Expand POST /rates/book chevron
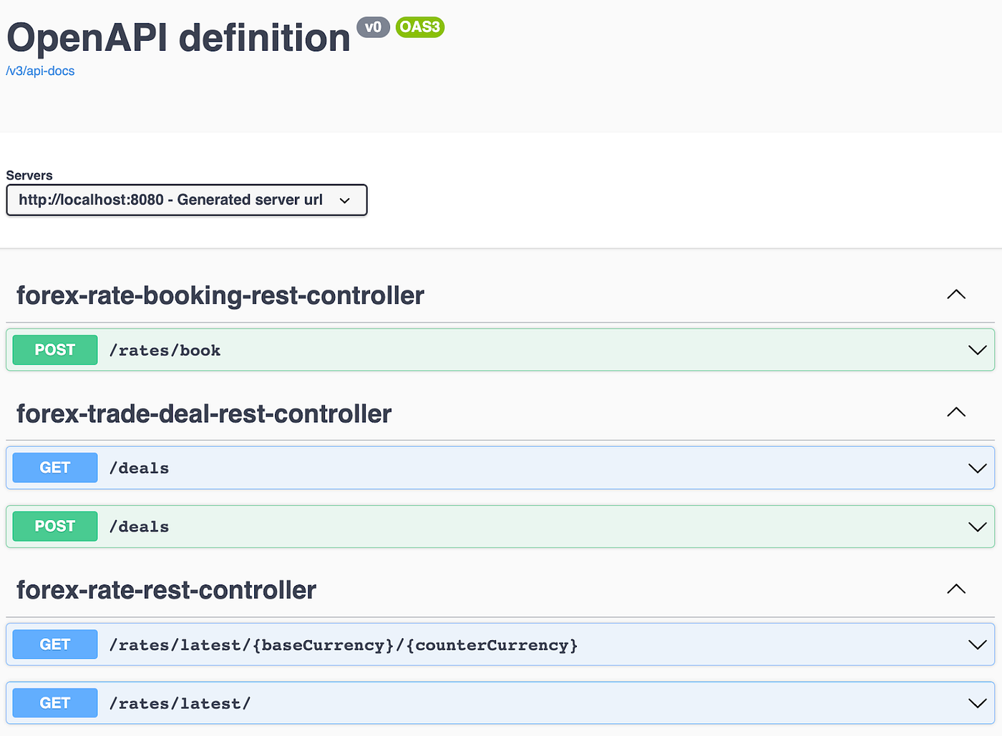Viewport: 1002px width, 736px height. pos(977,350)
